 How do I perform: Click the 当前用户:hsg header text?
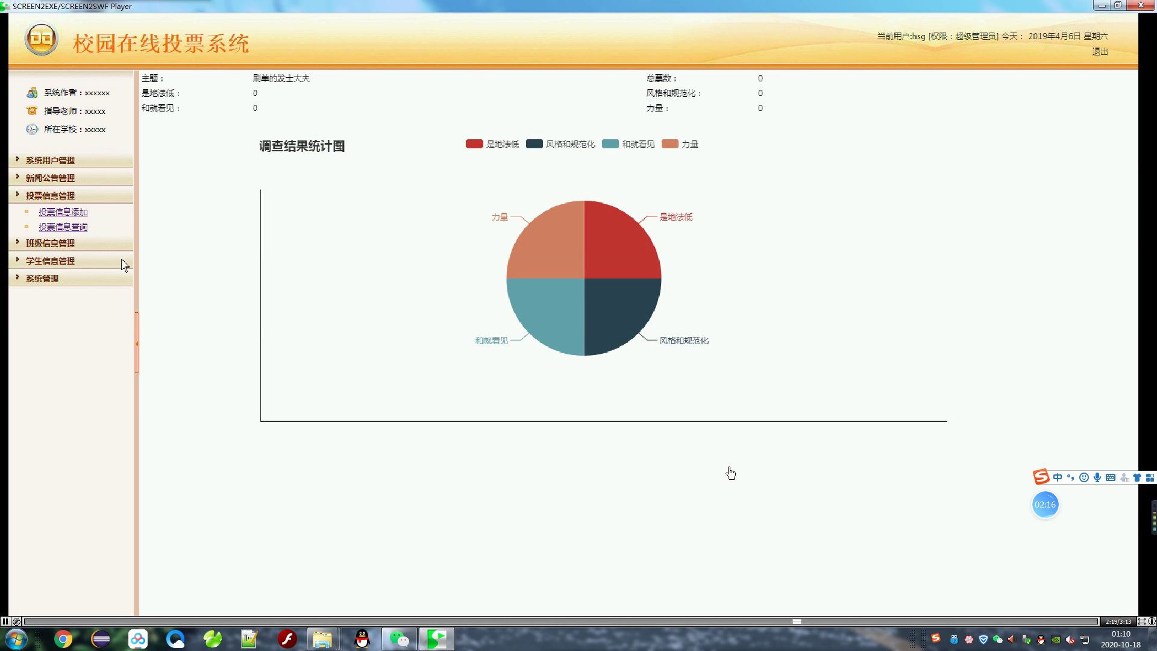[x=901, y=36]
